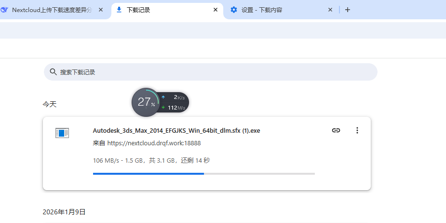This screenshot has height=223, width=446.
Task: Close the 下载记录 tab
Action: [216, 10]
